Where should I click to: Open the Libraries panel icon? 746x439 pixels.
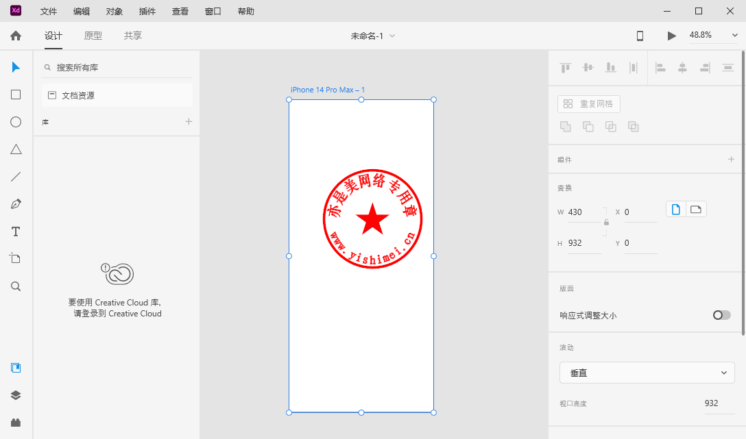(16, 368)
